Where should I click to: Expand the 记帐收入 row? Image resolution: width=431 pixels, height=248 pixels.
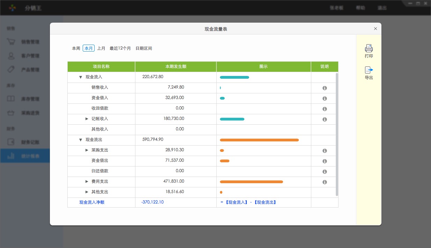[87, 119]
